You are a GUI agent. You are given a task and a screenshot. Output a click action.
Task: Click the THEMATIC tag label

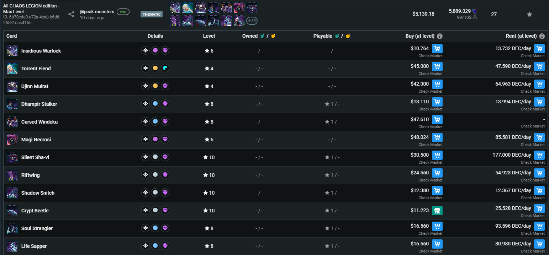click(152, 15)
